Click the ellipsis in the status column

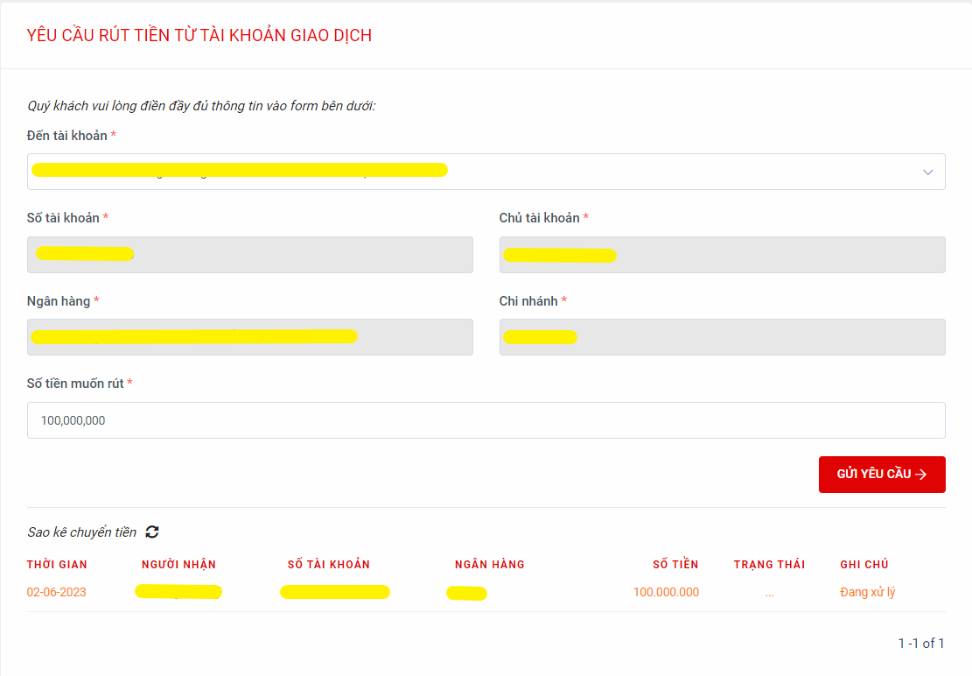[769, 594]
